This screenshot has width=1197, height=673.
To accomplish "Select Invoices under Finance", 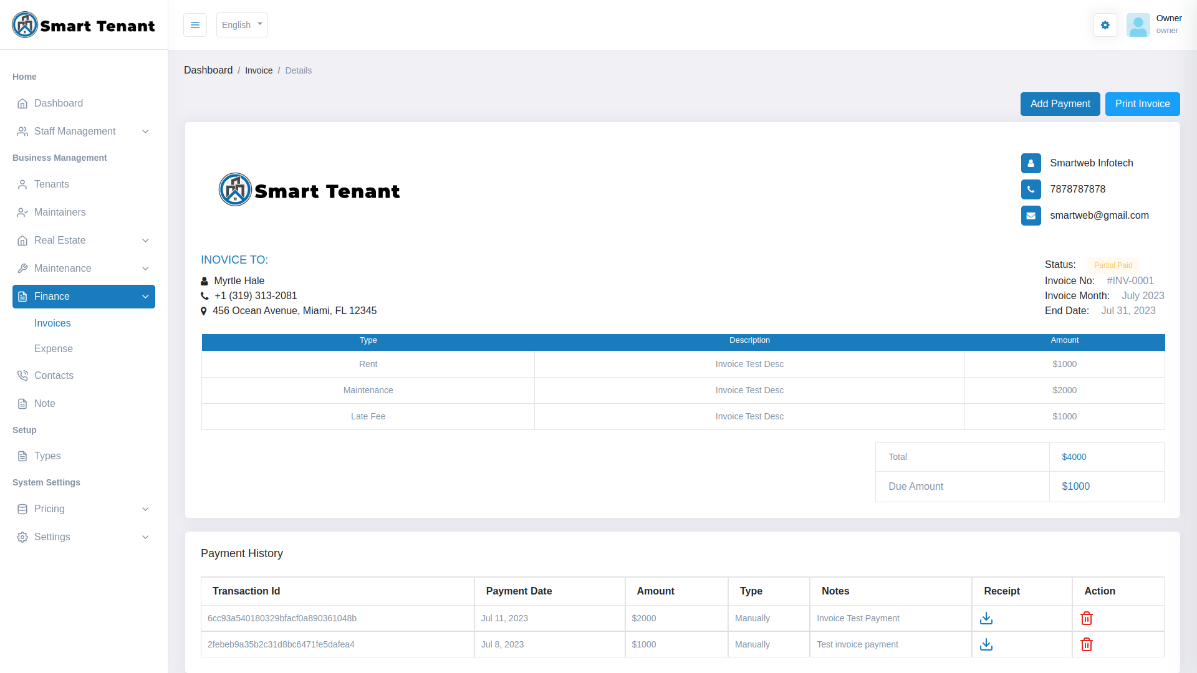I will click(x=52, y=323).
